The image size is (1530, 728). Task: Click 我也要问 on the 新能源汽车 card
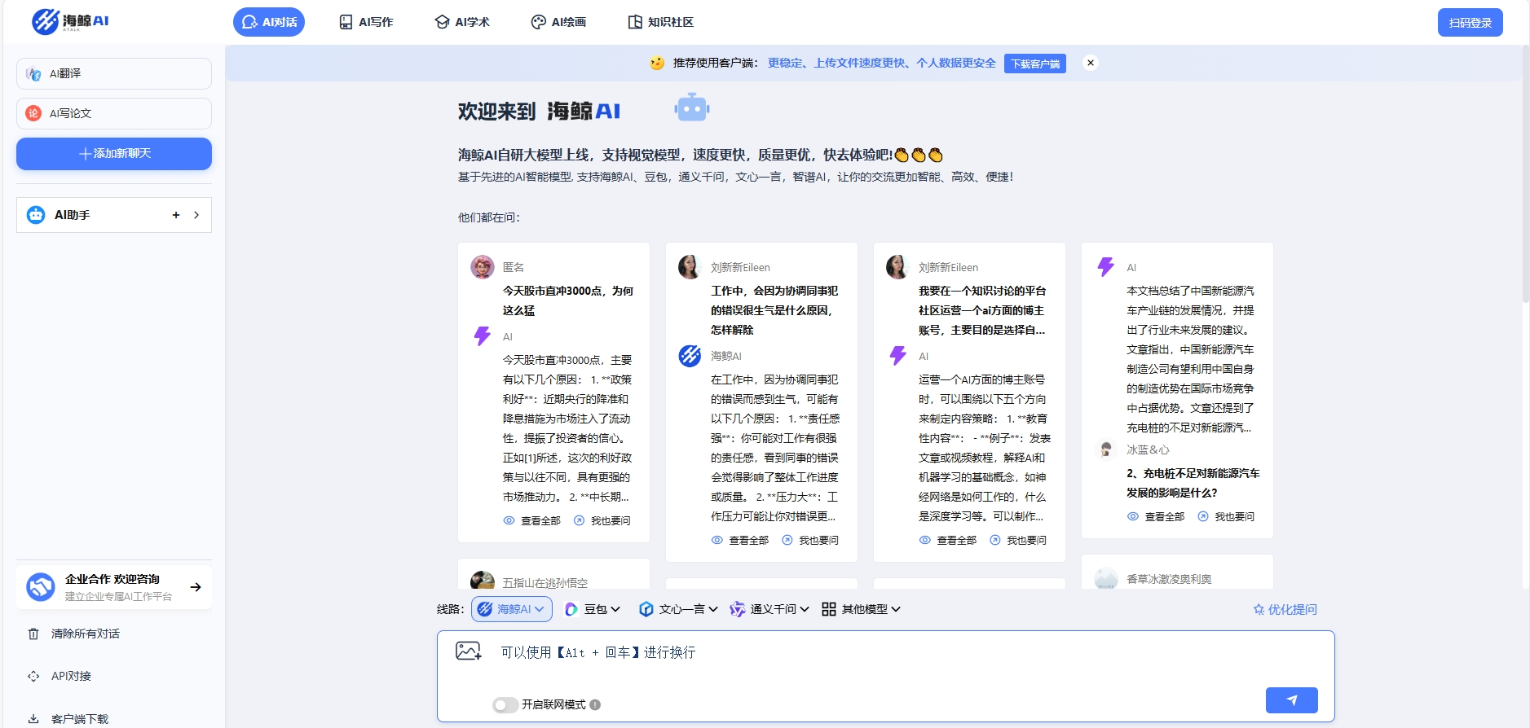tap(1226, 516)
